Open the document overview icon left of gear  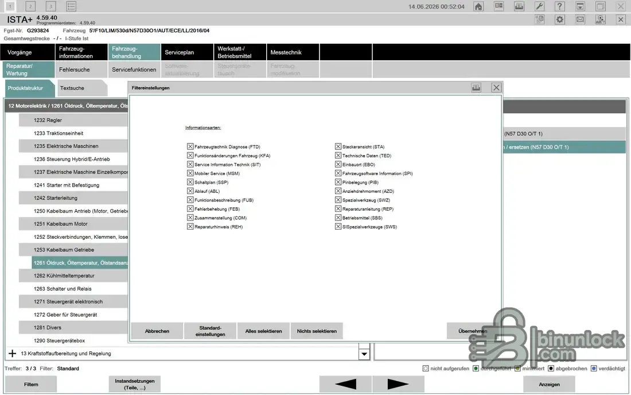pyautogui.click(x=539, y=20)
